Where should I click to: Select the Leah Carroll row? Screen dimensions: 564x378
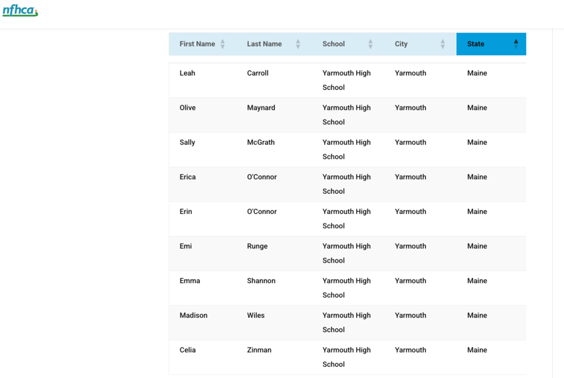point(347,80)
